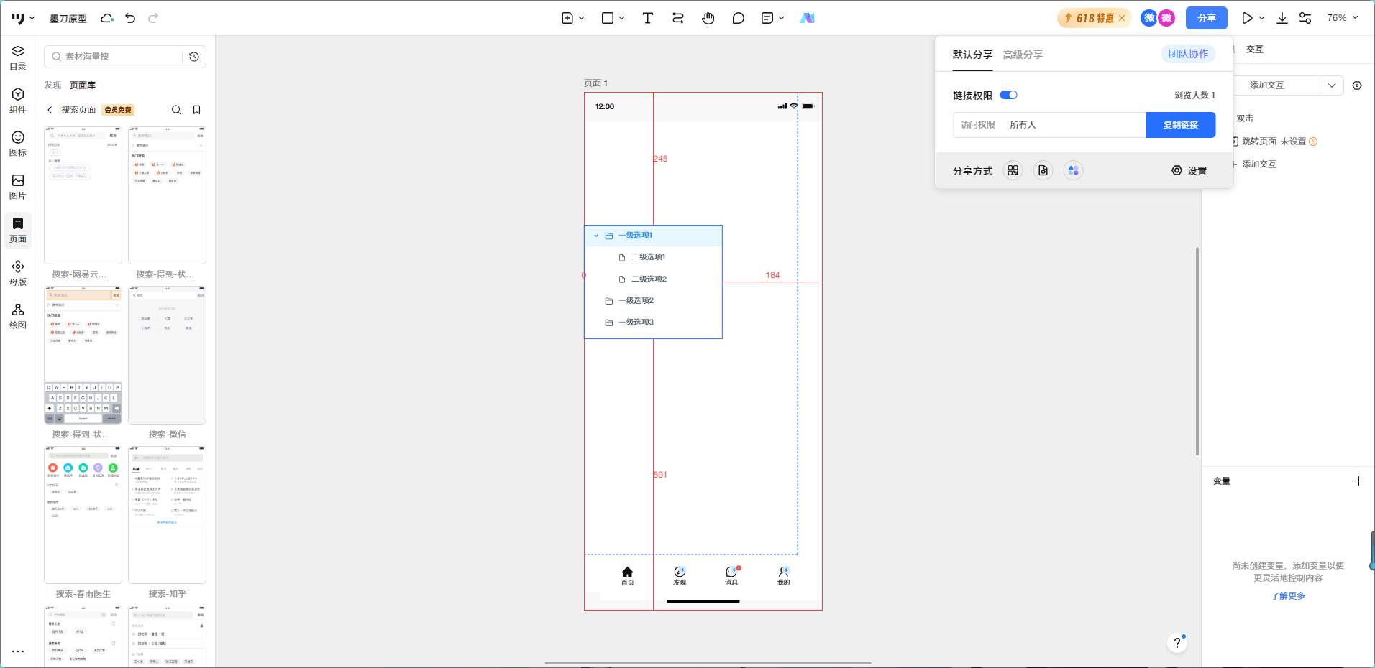The image size is (1375, 668).
Task: Click the redo arrow icon
Action: 153,18
